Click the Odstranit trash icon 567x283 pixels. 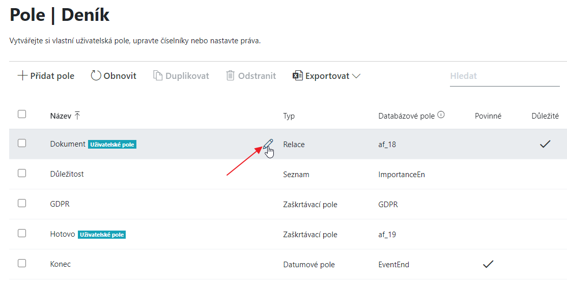[x=231, y=76]
